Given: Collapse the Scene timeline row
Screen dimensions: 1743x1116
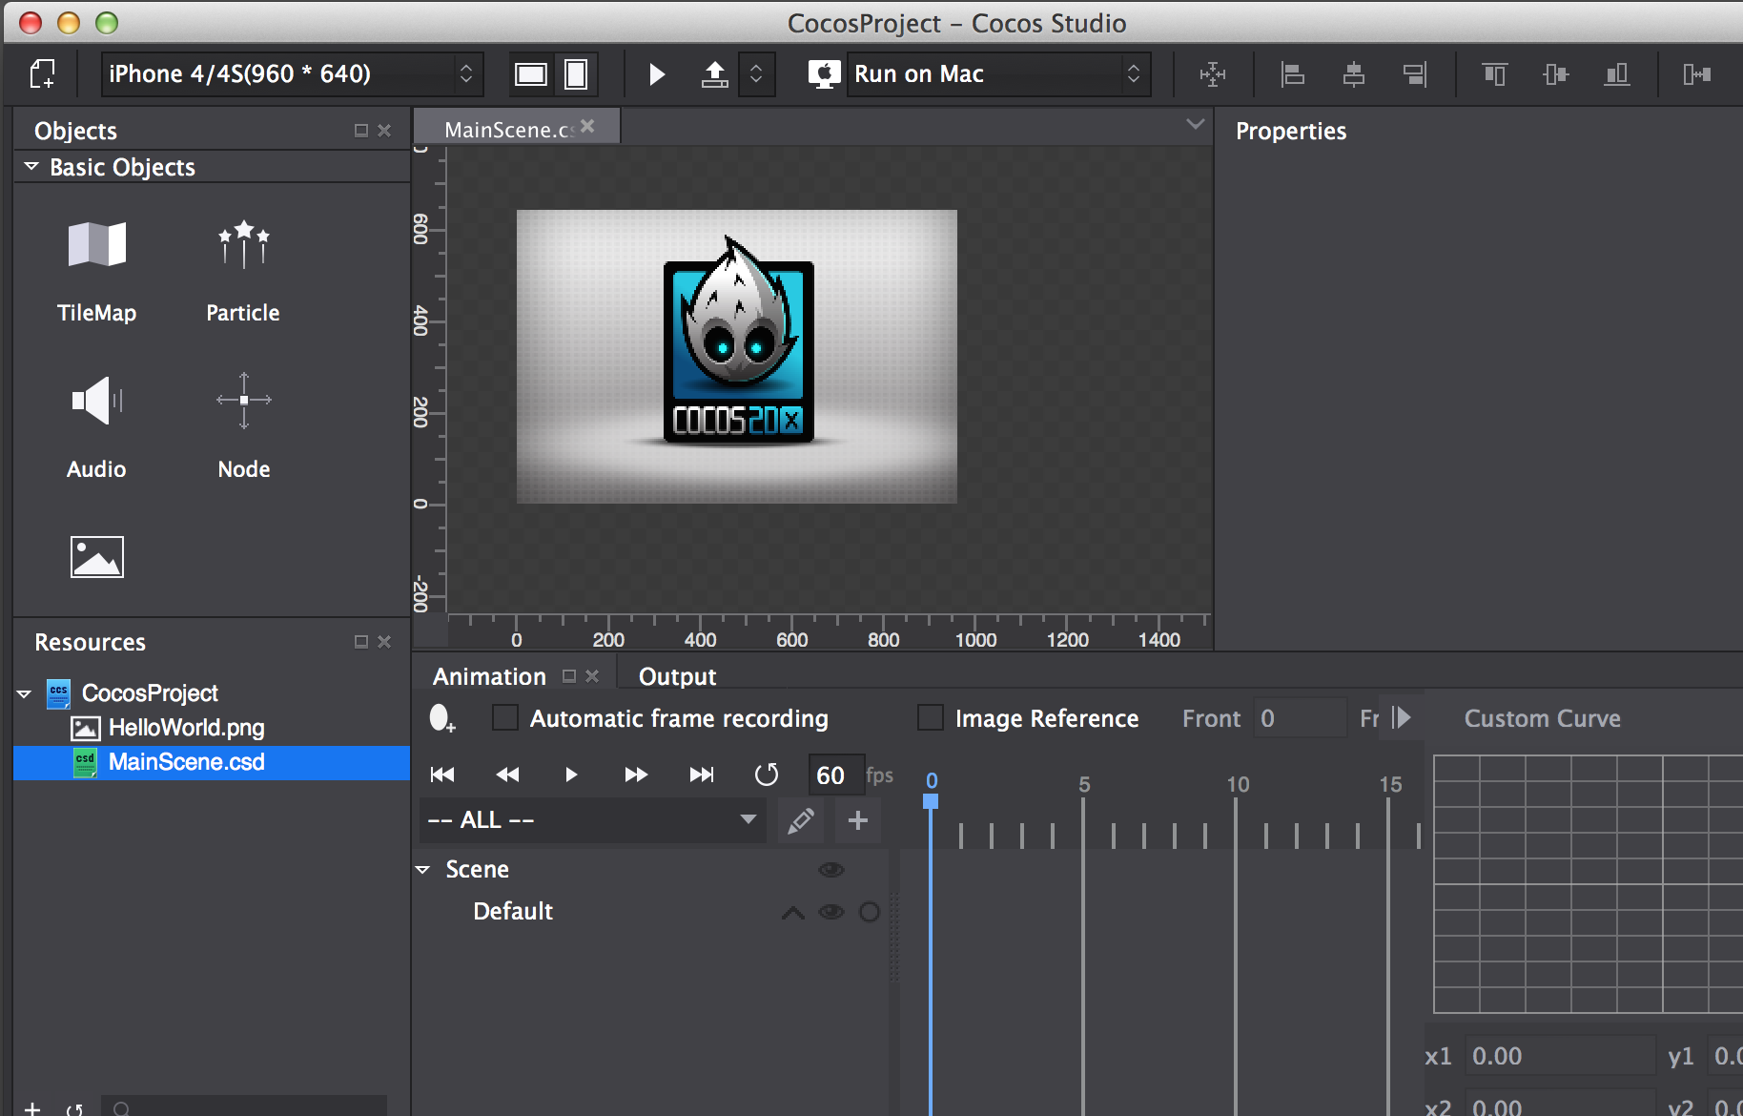Looking at the screenshot, I should click(423, 870).
